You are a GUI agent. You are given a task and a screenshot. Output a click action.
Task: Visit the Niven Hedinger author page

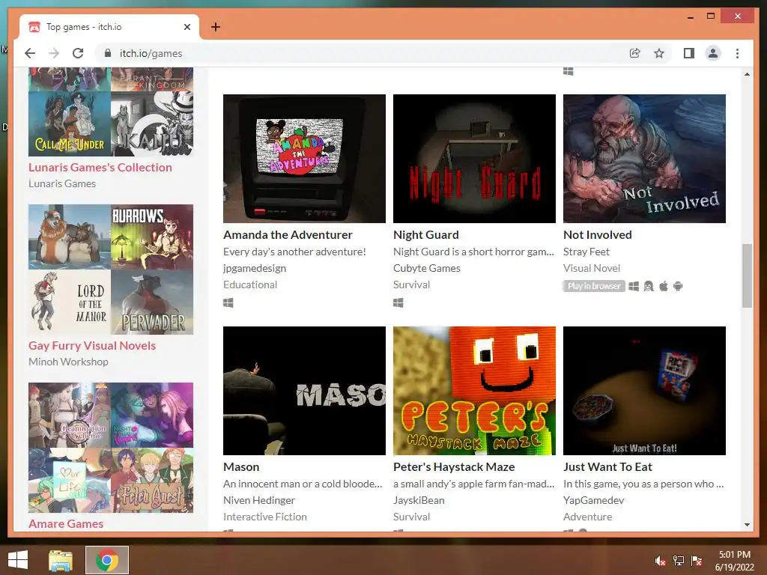click(258, 500)
